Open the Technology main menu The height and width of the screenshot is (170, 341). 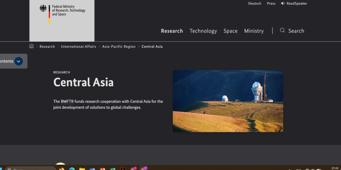(x=203, y=31)
